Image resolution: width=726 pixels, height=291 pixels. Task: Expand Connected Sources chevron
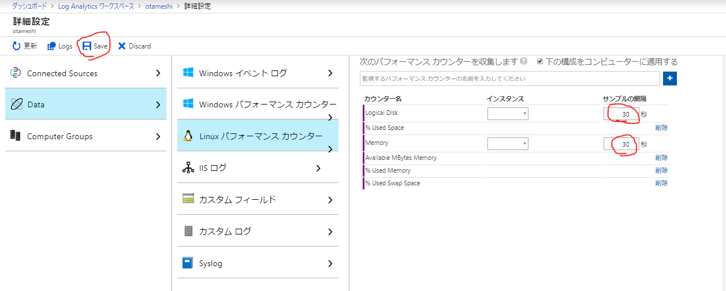pyautogui.click(x=158, y=73)
